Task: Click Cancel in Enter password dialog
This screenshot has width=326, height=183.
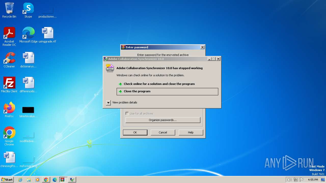Action: [x=163, y=132]
